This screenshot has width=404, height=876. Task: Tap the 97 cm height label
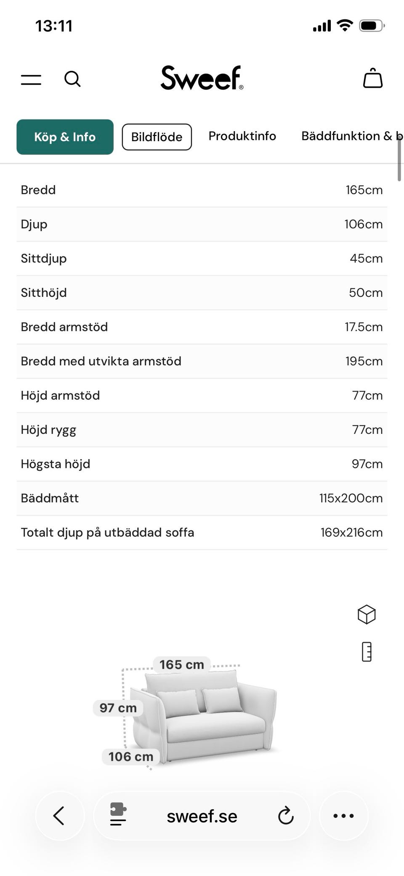click(x=118, y=708)
